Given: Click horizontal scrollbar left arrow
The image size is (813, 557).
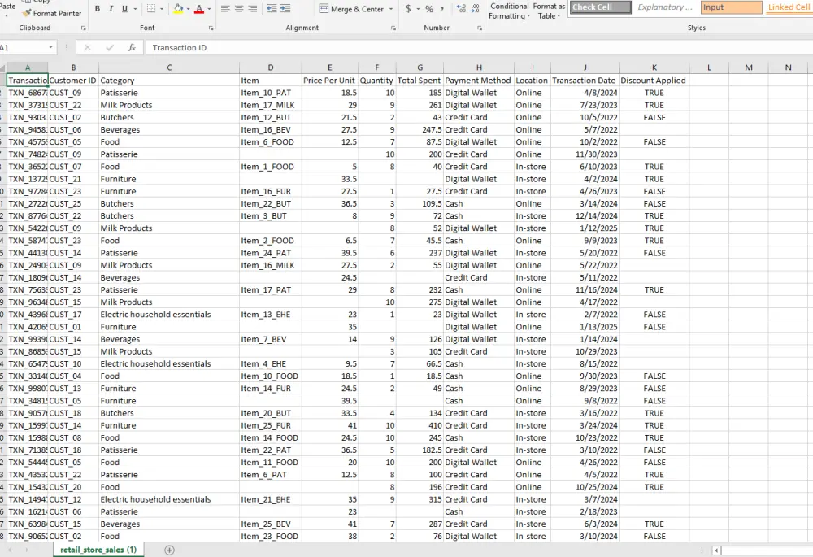Looking at the screenshot, I should 716,550.
